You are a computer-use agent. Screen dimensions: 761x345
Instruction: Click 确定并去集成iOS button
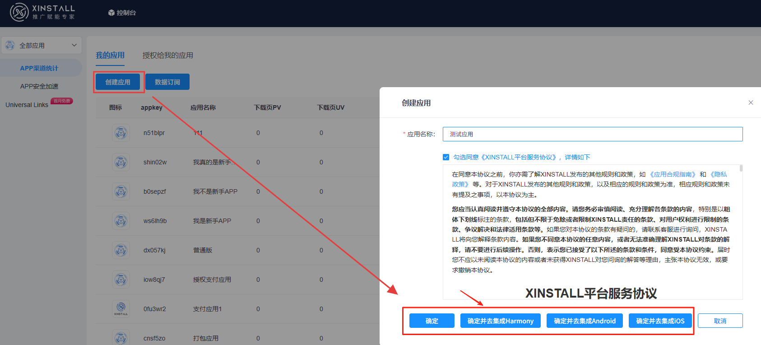660,321
